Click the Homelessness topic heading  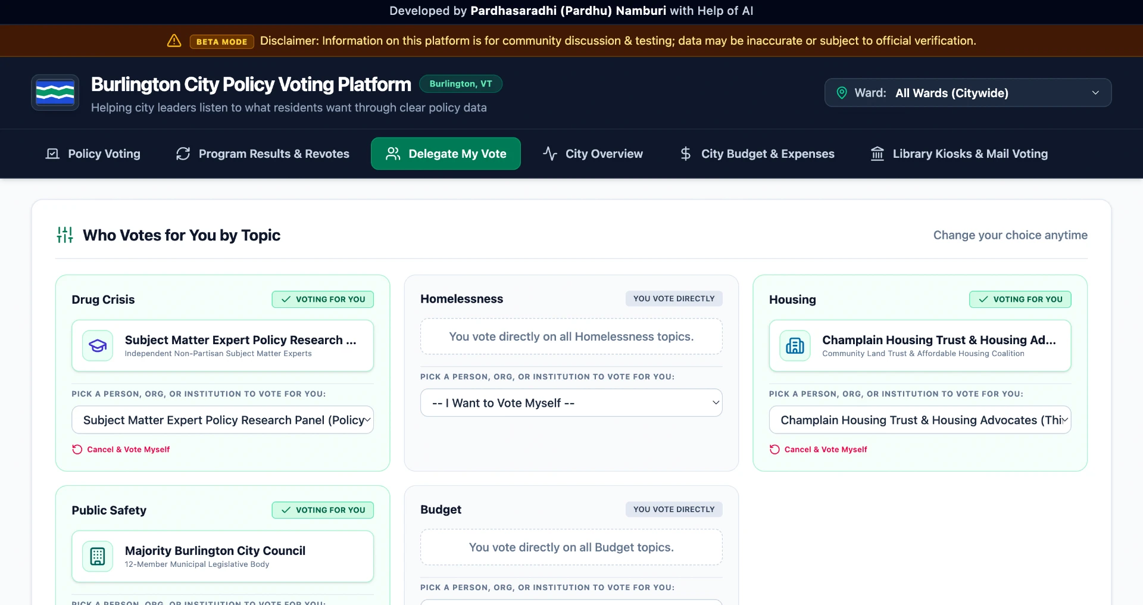point(461,299)
